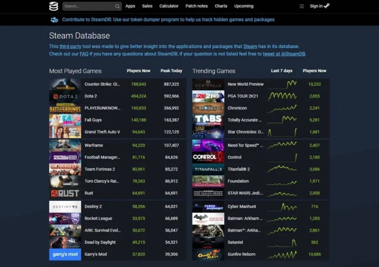Screen dimensions: 379x267
Task: Click the Gunfire Reborn sparkline chart
Action: (x=282, y=255)
